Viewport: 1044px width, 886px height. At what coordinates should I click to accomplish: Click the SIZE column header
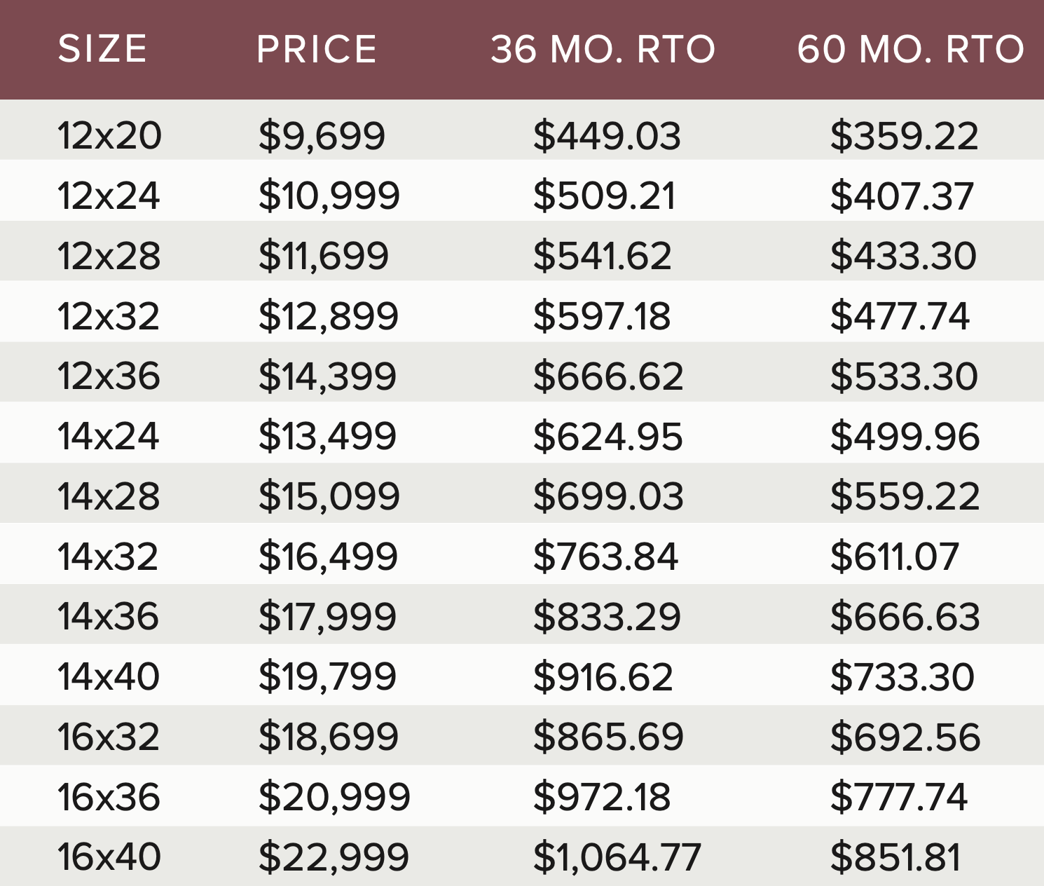coord(102,49)
